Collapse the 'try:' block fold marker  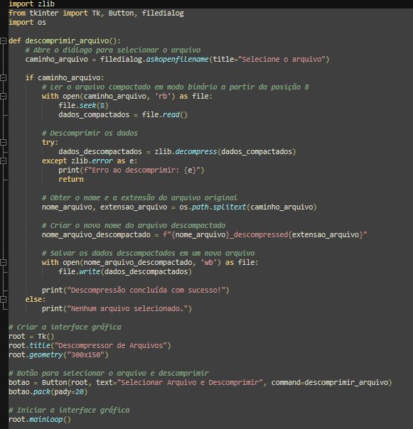point(3,142)
